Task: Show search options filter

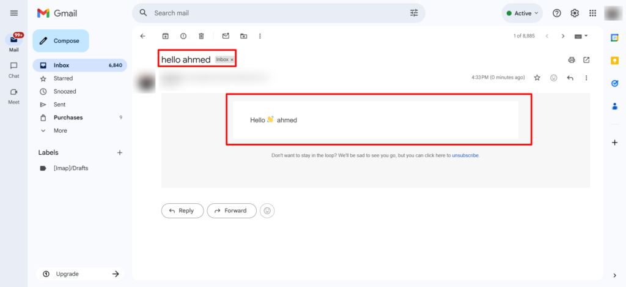Action: coord(414,13)
